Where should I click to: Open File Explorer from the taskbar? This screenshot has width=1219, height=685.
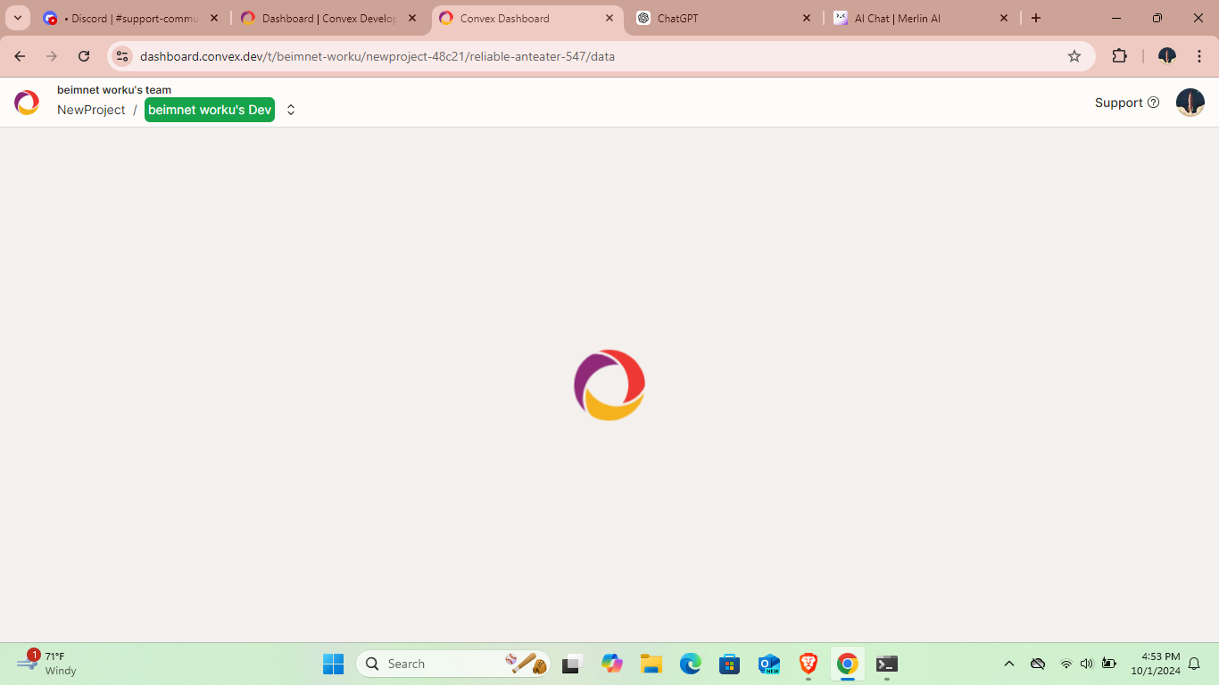click(651, 664)
